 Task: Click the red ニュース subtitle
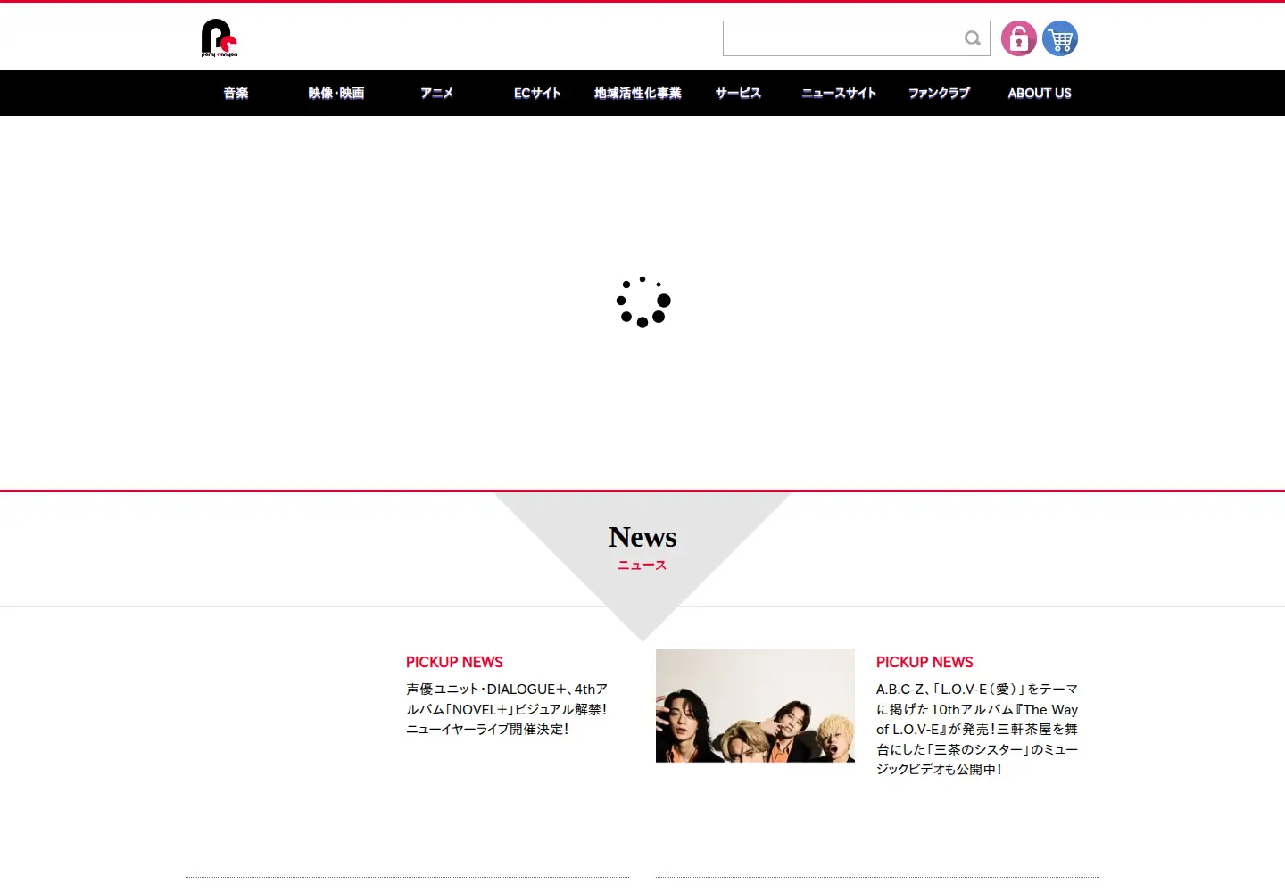coord(642,566)
